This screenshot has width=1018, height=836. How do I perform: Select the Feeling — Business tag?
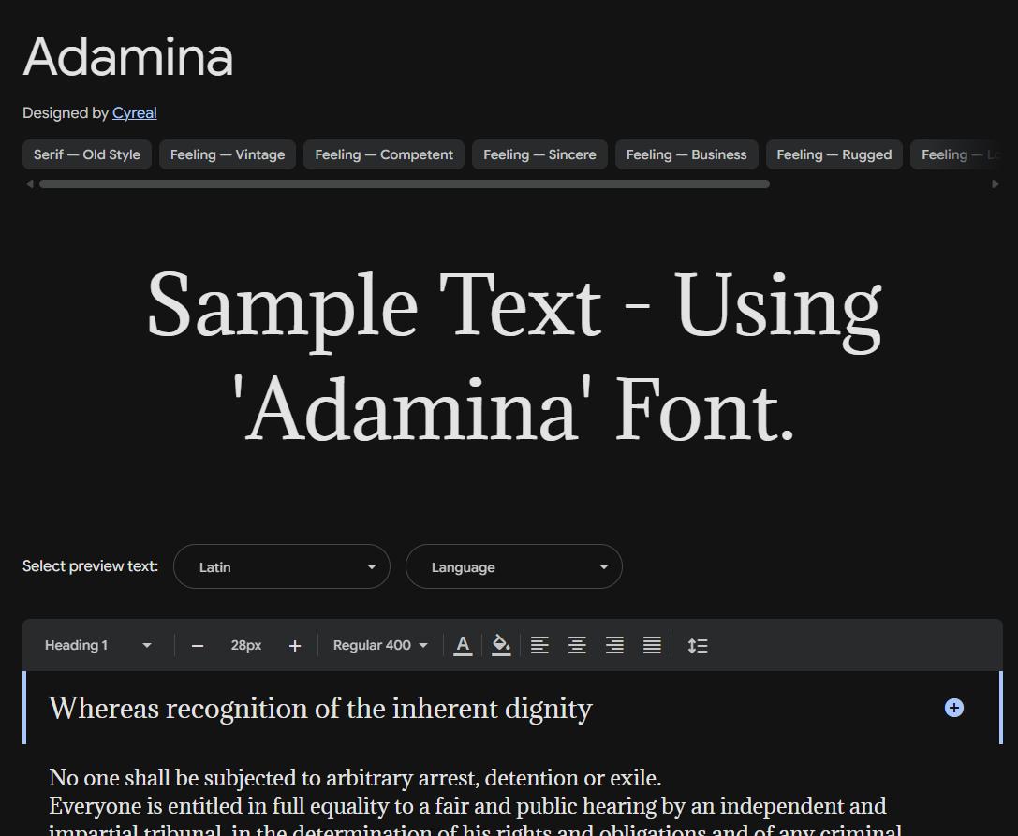click(686, 154)
